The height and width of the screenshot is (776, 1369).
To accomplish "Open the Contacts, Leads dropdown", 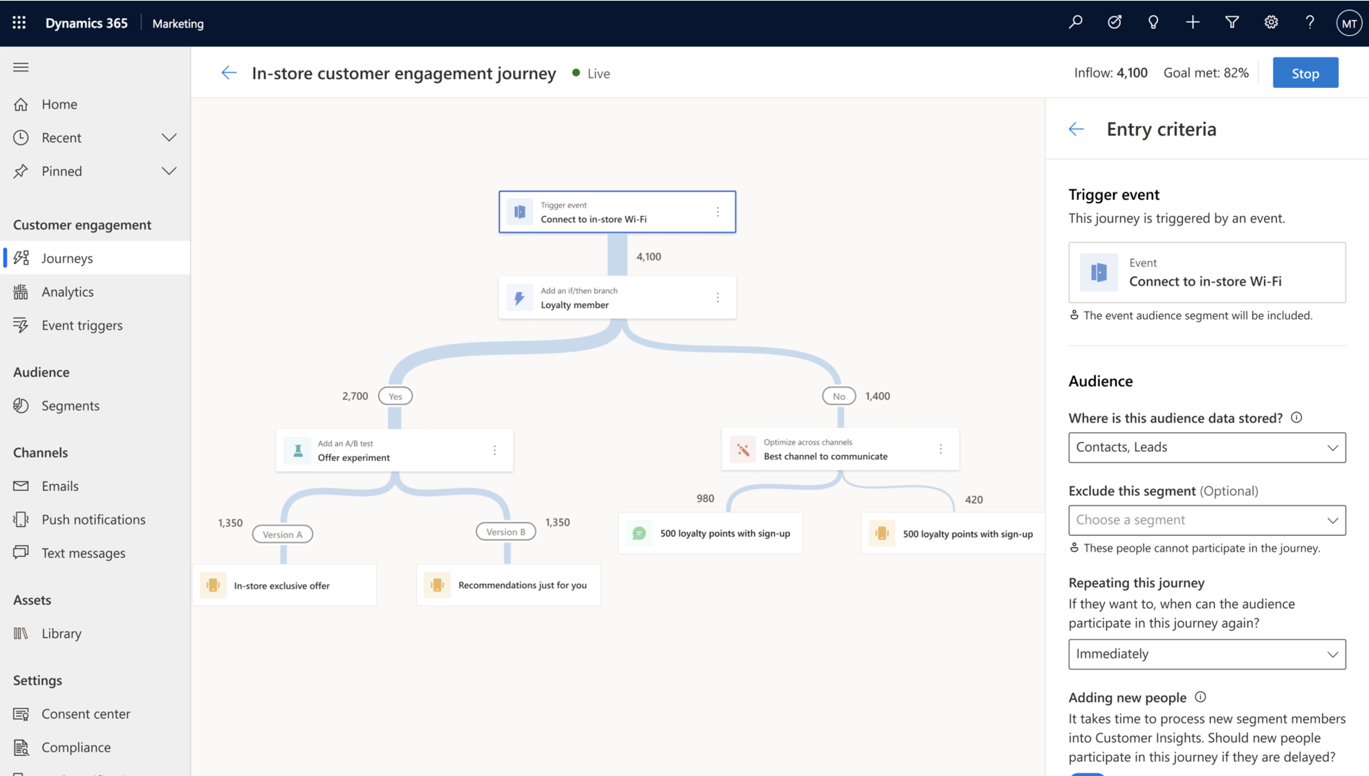I will 1207,447.
